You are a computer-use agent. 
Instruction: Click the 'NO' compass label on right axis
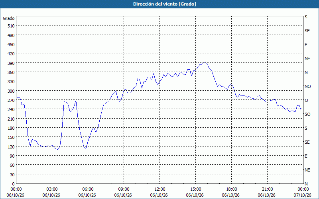tap(307, 86)
